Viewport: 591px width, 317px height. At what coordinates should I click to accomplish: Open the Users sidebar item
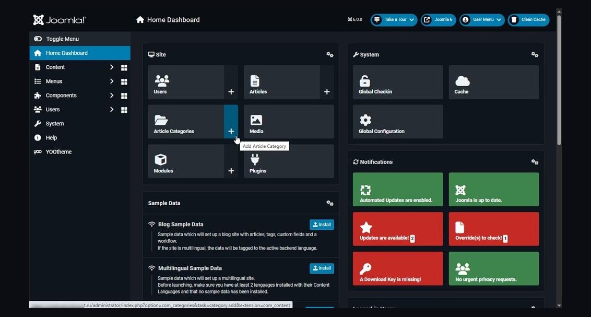click(53, 110)
